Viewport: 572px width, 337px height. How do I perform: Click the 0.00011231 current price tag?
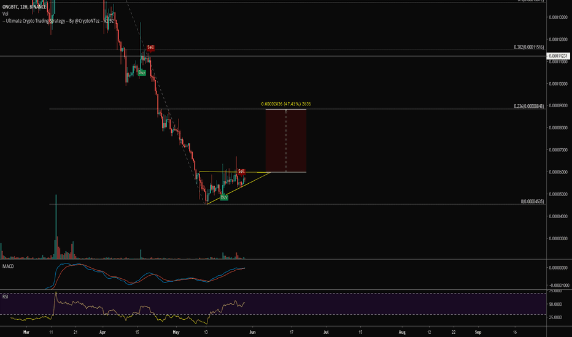pyautogui.click(x=558, y=56)
